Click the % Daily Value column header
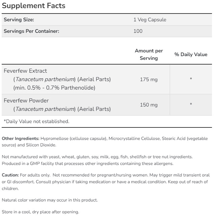This screenshot has width=214, height=216. [191, 54]
